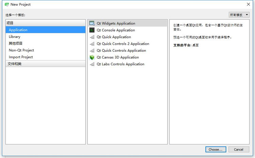This screenshot has height=158, width=255.
Task: Select the Qt Quick Application template label
Action: [114, 37]
